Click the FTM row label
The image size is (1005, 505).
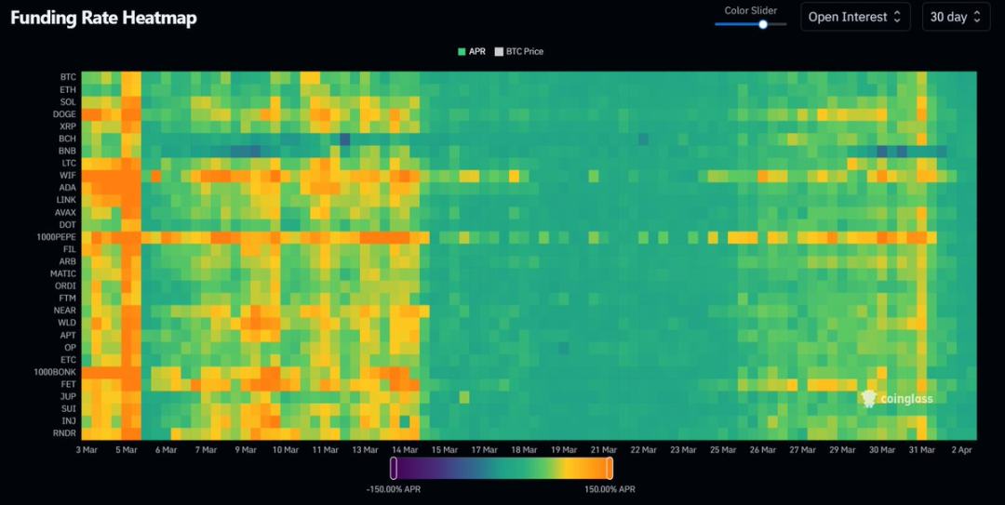point(67,298)
